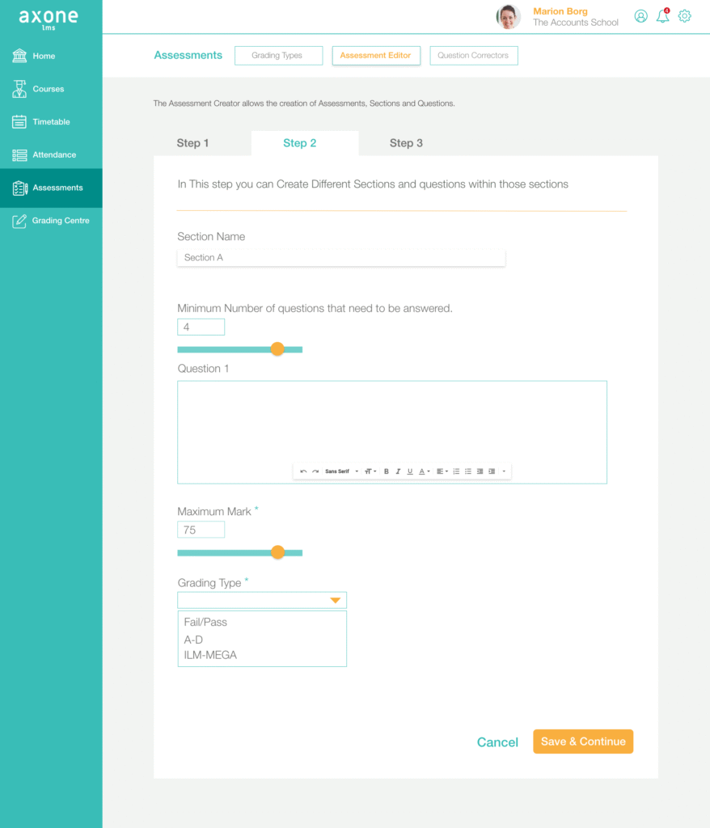Screen dimensions: 710x828
Task: Expand the Grading Type dropdown arrow
Action: [335, 600]
